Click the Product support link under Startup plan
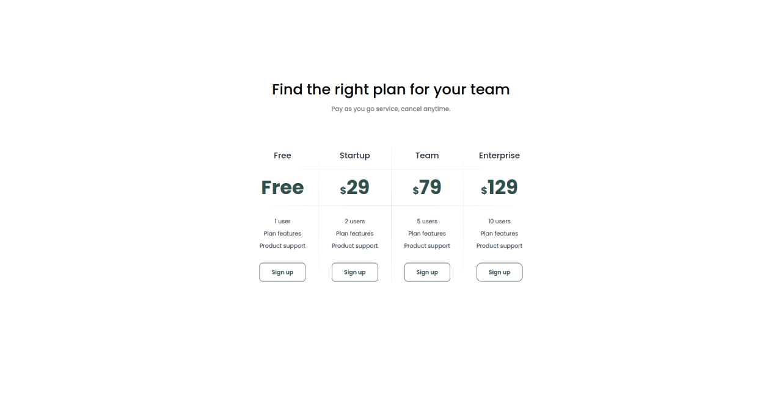Screen dimensions: 782x404 355,245
